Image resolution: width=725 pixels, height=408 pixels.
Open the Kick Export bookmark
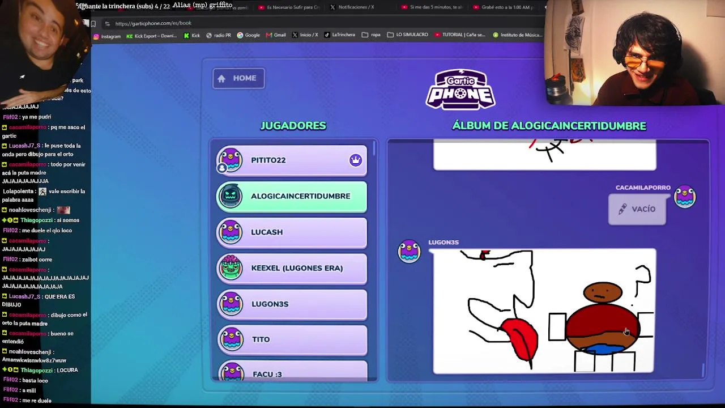pos(151,36)
